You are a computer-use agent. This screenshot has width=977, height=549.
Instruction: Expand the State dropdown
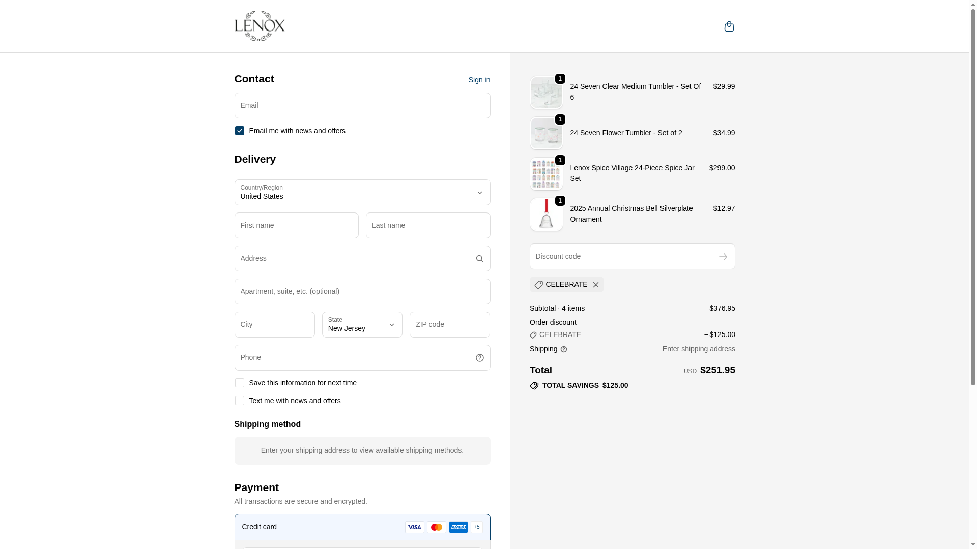coord(362,325)
